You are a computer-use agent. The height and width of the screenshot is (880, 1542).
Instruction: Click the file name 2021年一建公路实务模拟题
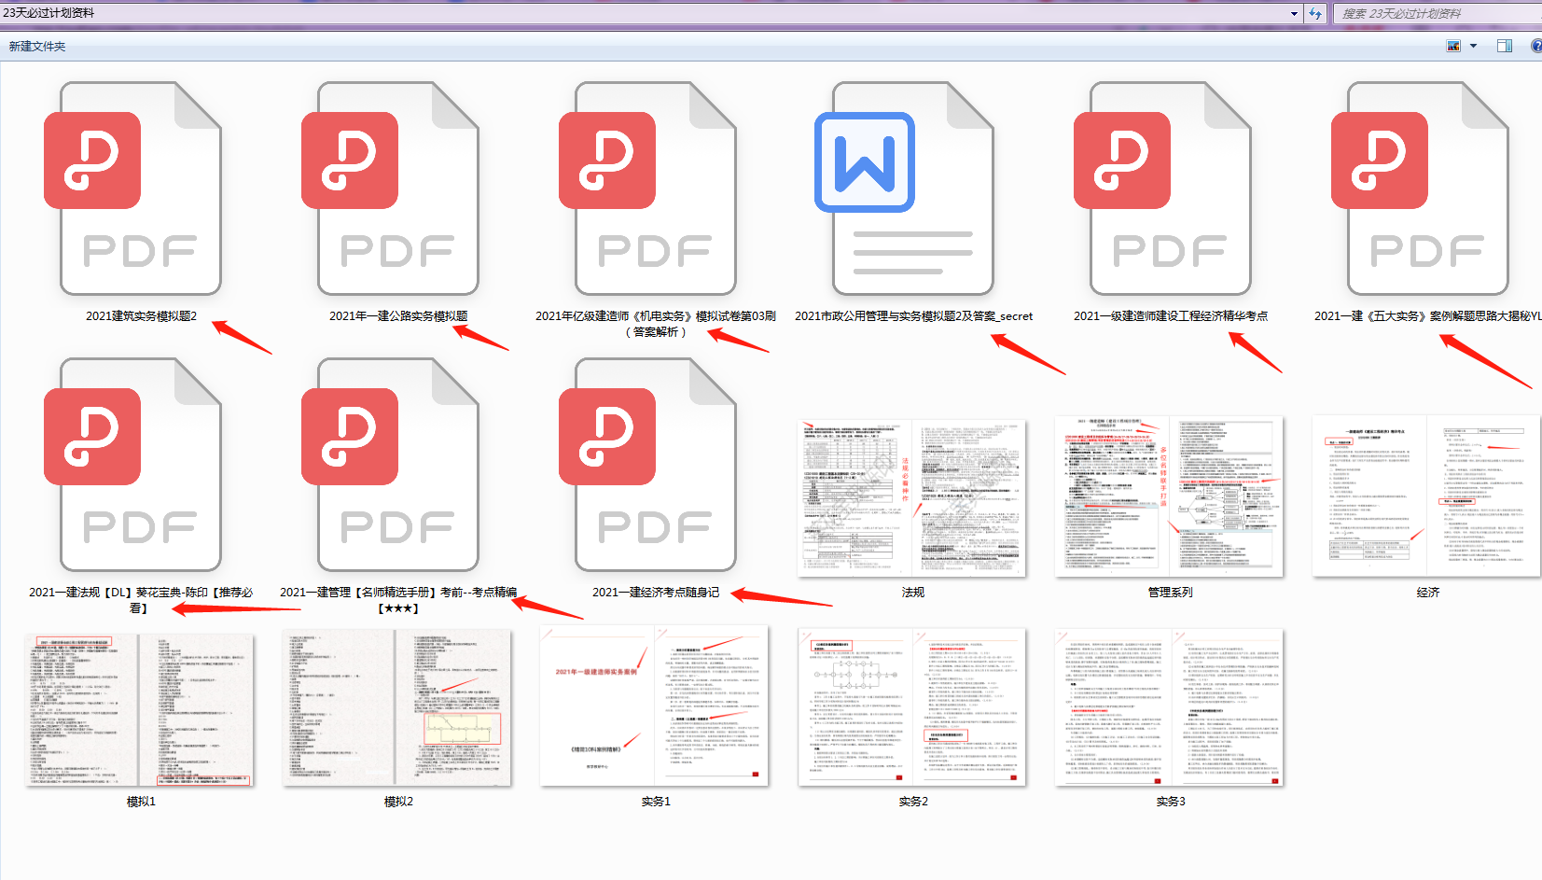tap(398, 316)
